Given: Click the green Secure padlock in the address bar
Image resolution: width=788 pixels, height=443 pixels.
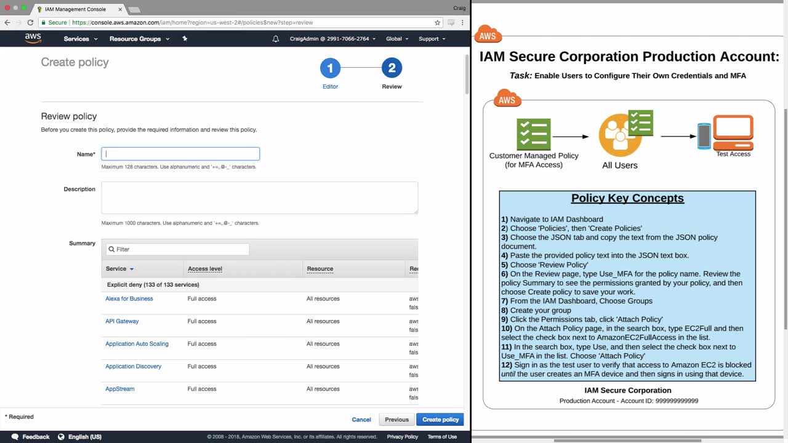Looking at the screenshot, I should point(43,23).
